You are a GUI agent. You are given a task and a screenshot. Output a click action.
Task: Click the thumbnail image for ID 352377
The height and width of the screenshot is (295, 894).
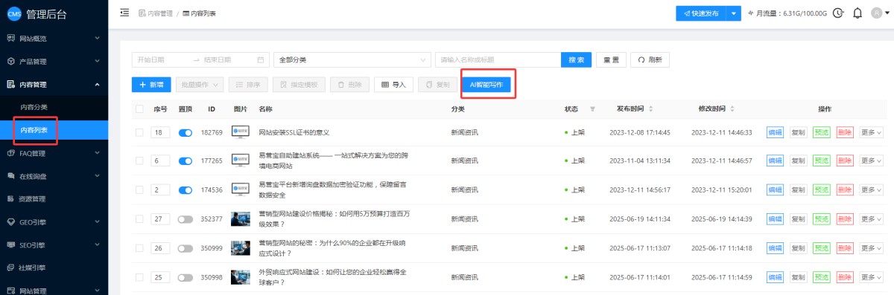coord(241,218)
